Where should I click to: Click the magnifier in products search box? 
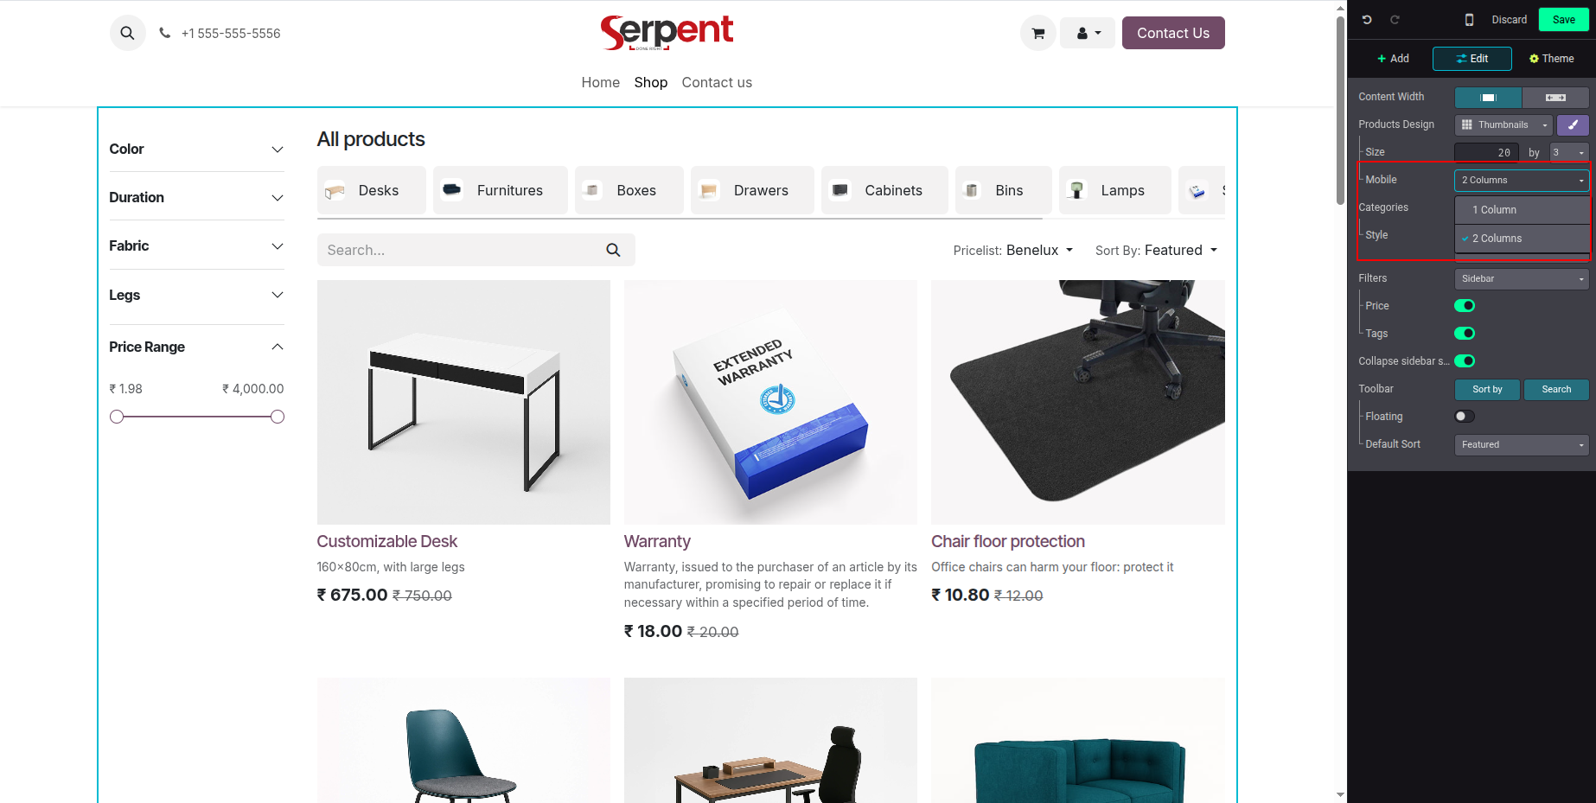point(613,250)
